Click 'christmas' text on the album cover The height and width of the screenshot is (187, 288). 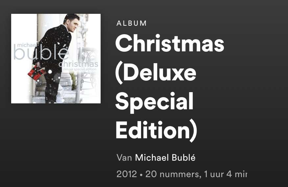(79, 64)
